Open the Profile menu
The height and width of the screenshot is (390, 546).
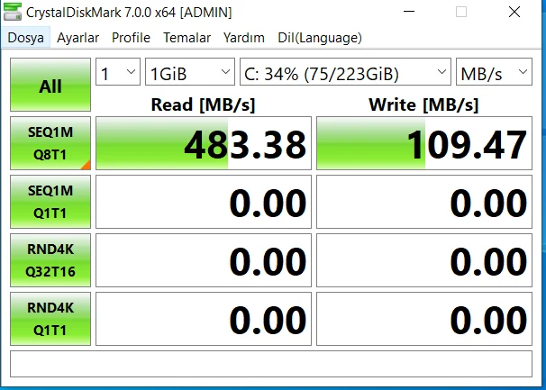click(131, 38)
